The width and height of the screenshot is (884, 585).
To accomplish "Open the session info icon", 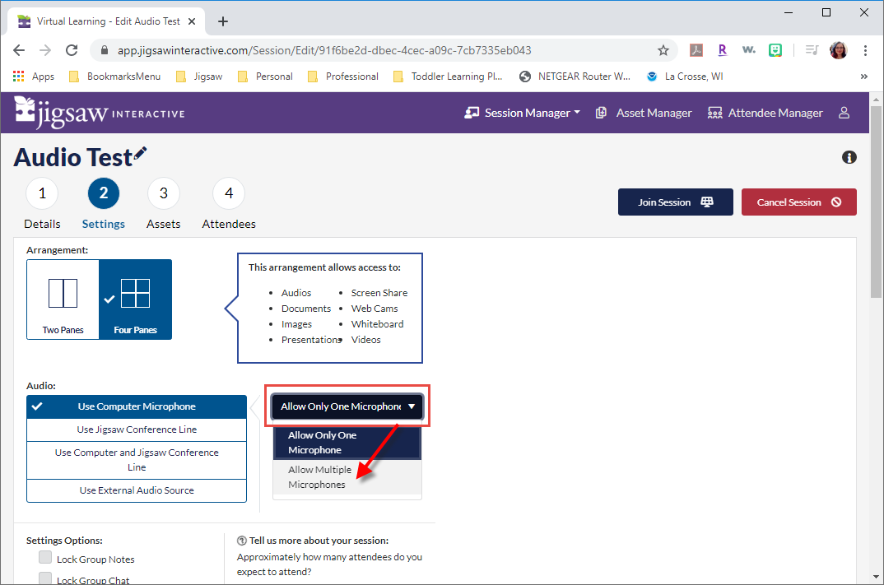I will tap(849, 157).
